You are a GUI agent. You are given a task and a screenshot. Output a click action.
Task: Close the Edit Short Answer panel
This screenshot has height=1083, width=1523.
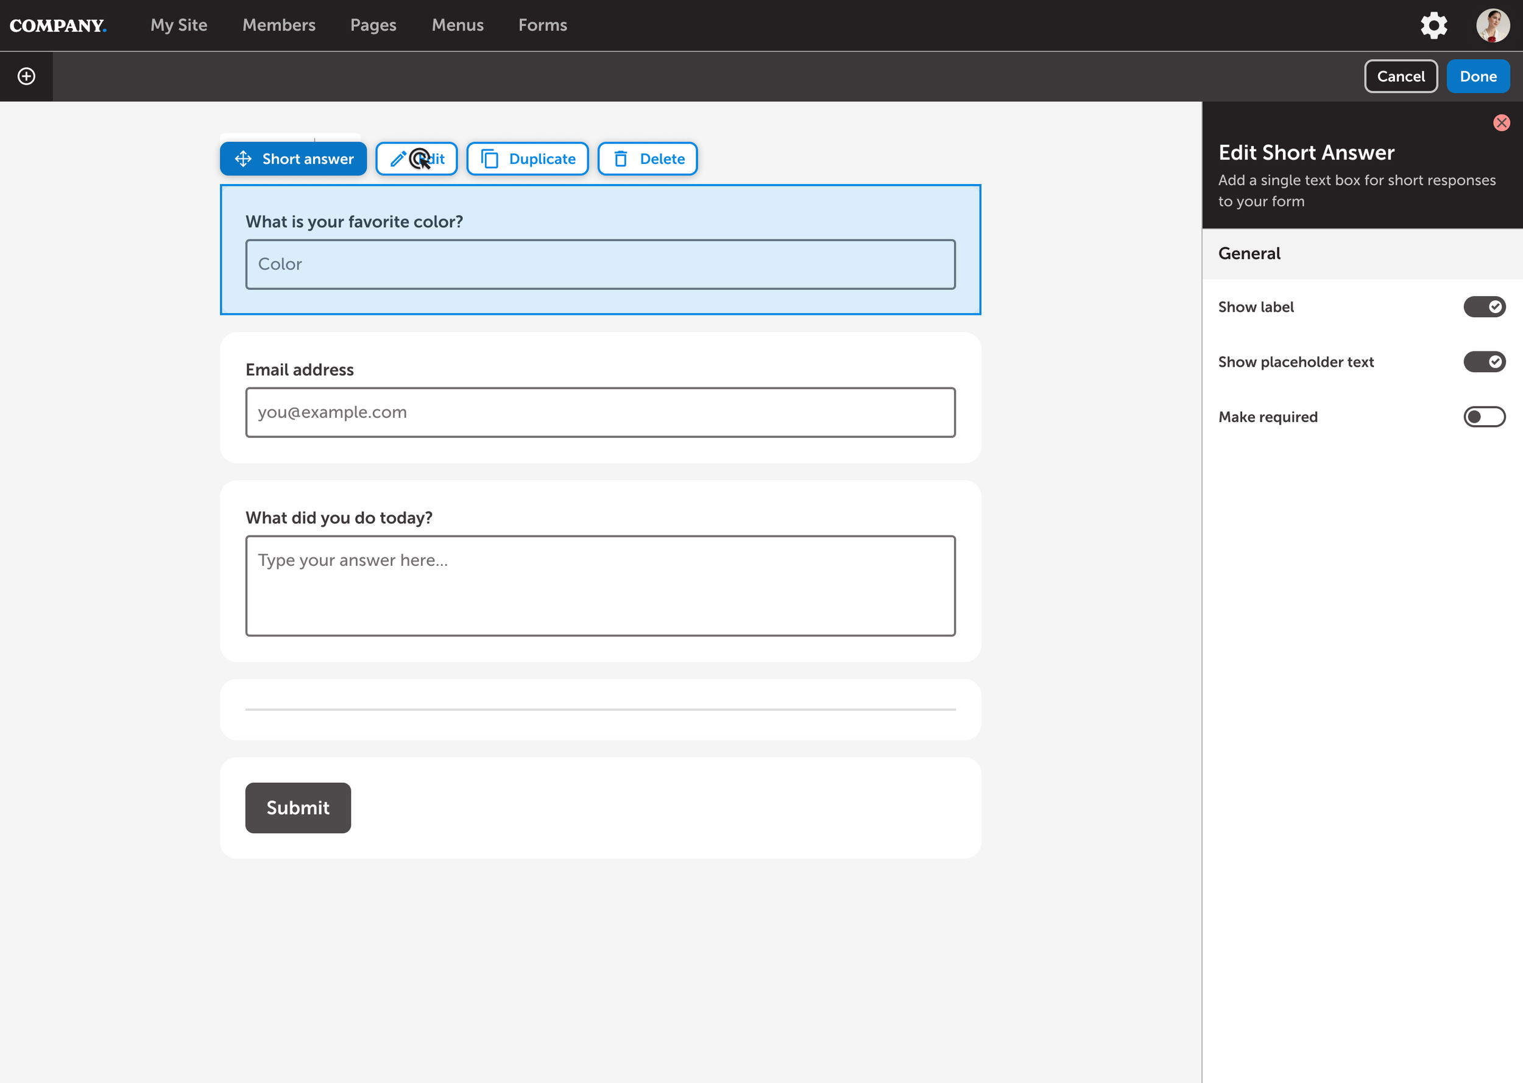point(1501,122)
